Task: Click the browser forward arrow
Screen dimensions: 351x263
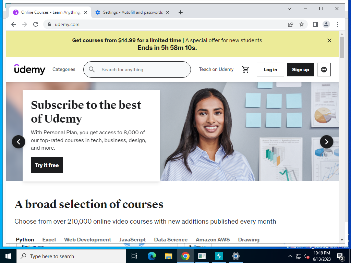Action: (25, 24)
